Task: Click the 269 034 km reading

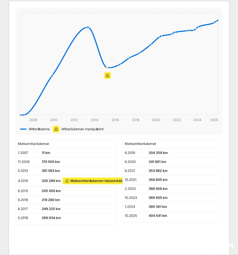Action: (51, 218)
